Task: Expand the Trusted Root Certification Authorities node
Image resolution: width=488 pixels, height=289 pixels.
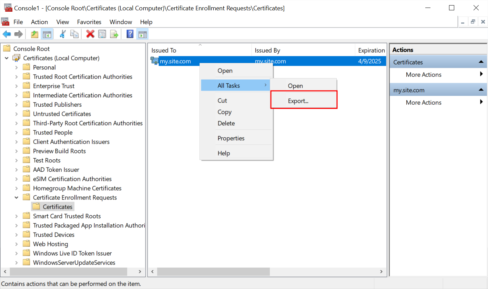Action: pyautogui.click(x=16, y=77)
